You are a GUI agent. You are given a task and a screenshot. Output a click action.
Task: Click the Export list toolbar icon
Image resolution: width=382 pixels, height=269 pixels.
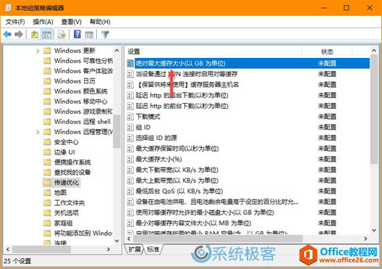pos(62,34)
